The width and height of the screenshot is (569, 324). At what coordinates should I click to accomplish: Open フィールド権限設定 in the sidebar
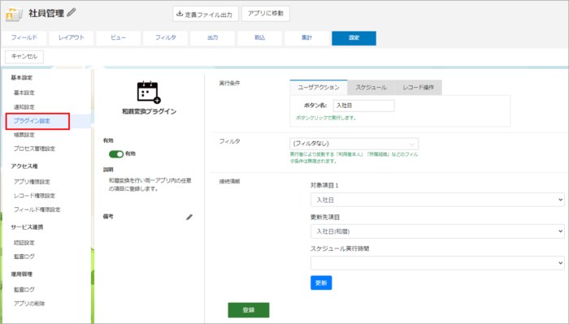pyautogui.click(x=37, y=210)
